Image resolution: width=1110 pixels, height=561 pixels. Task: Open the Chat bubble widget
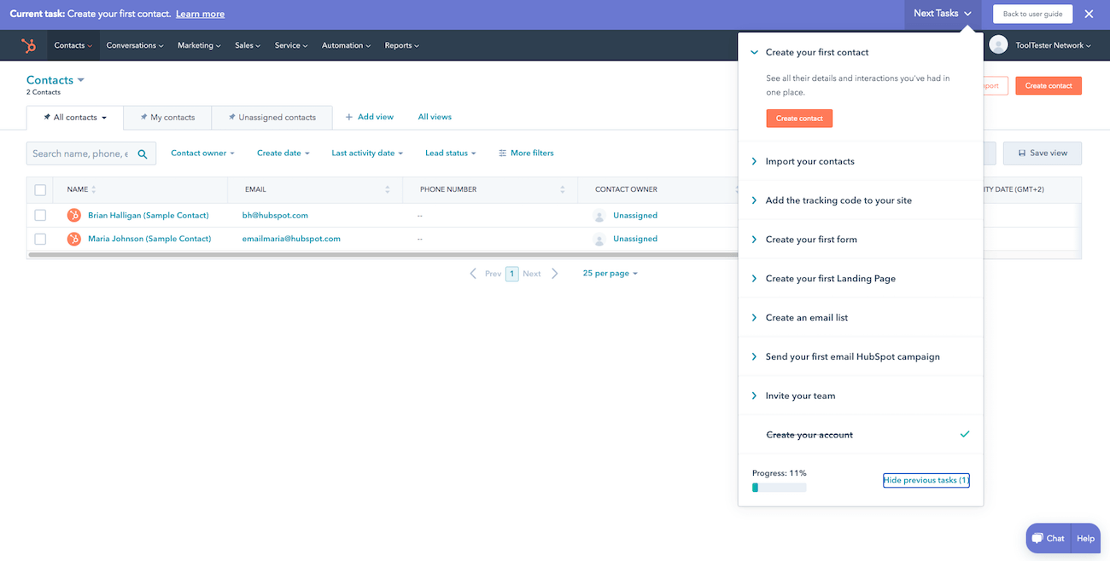coord(1049,539)
